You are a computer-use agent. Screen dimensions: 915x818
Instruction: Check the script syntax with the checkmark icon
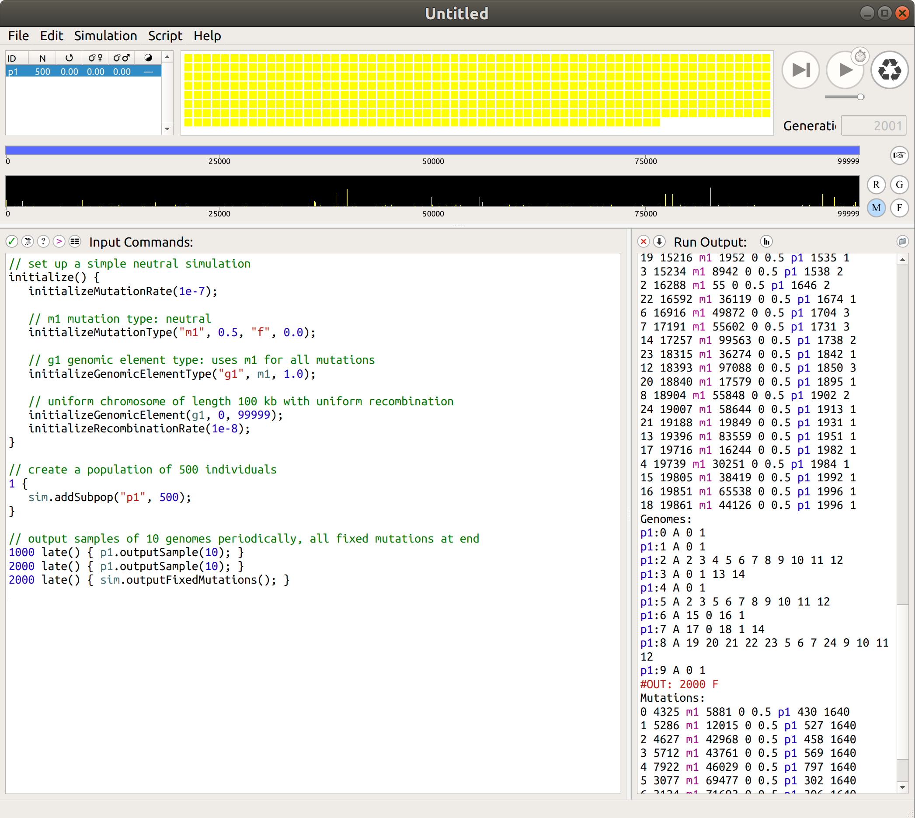pyautogui.click(x=11, y=241)
